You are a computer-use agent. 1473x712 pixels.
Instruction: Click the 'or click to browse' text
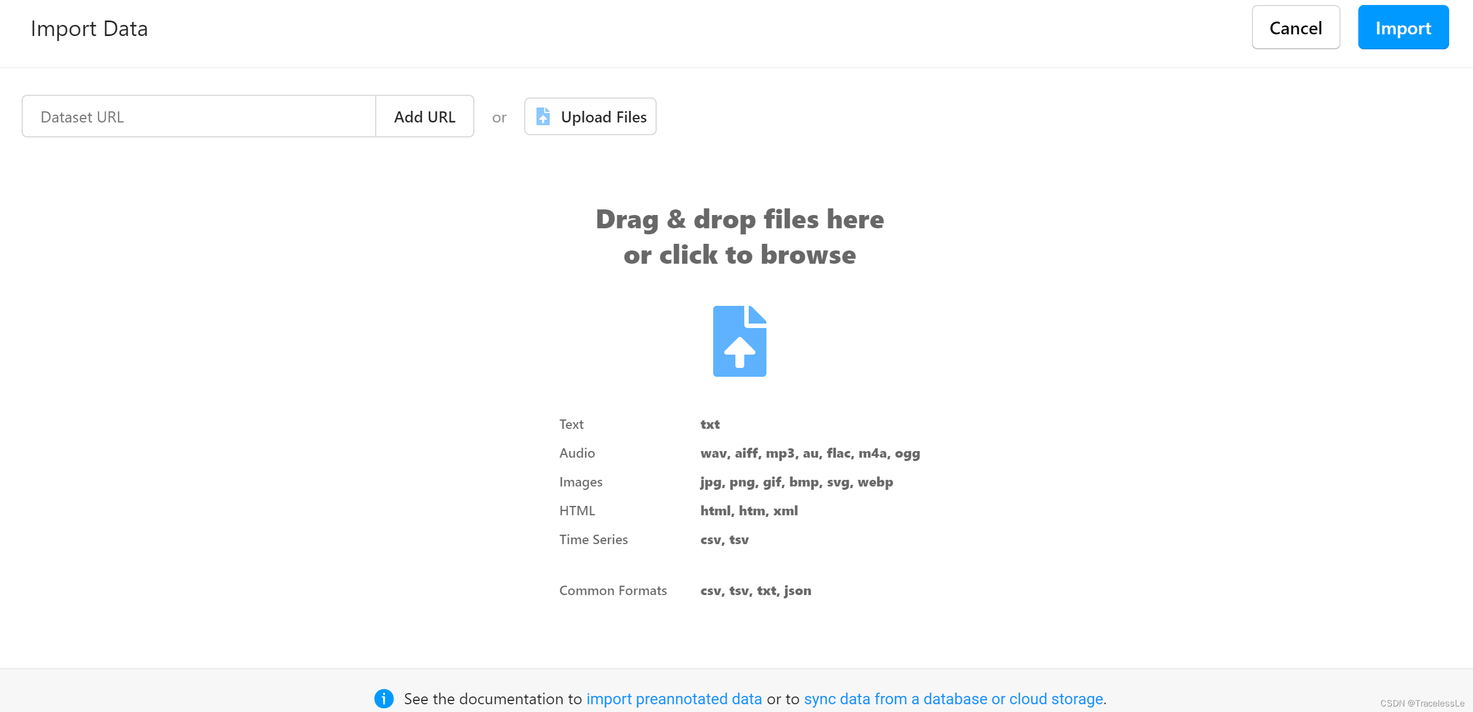[x=739, y=255]
